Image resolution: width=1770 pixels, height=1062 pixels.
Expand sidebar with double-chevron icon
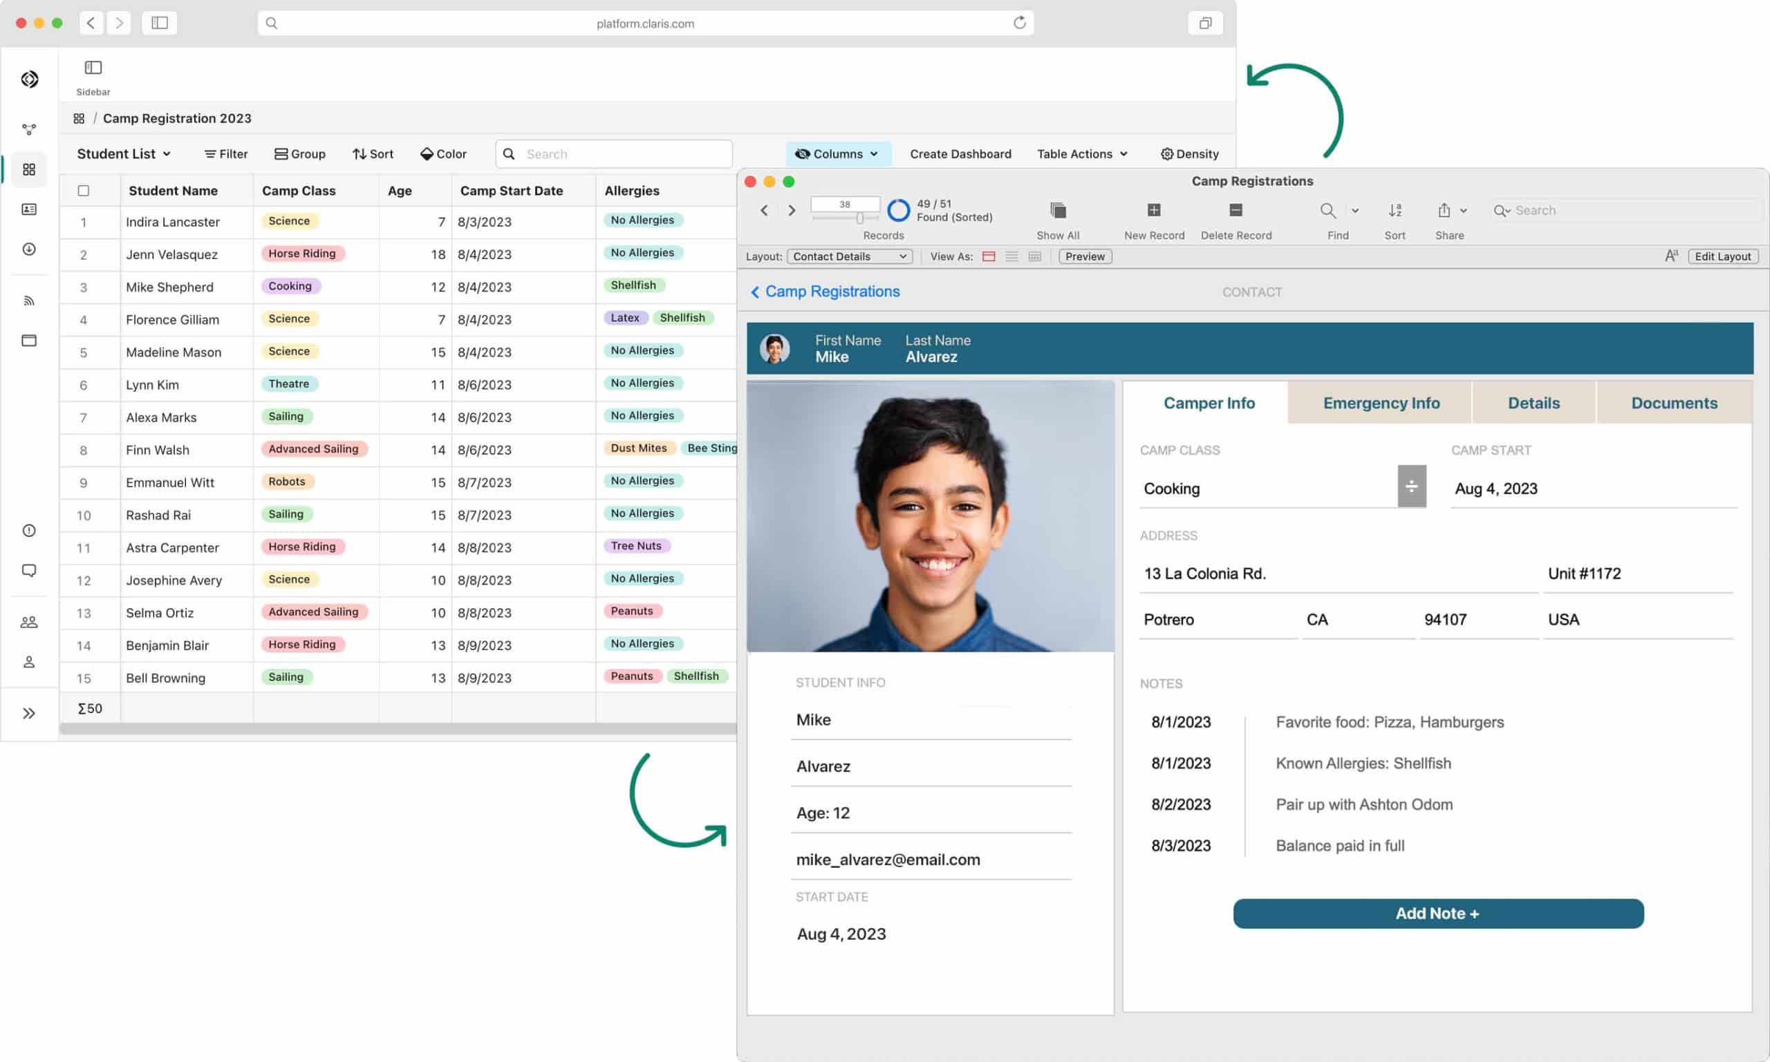pos(28,713)
